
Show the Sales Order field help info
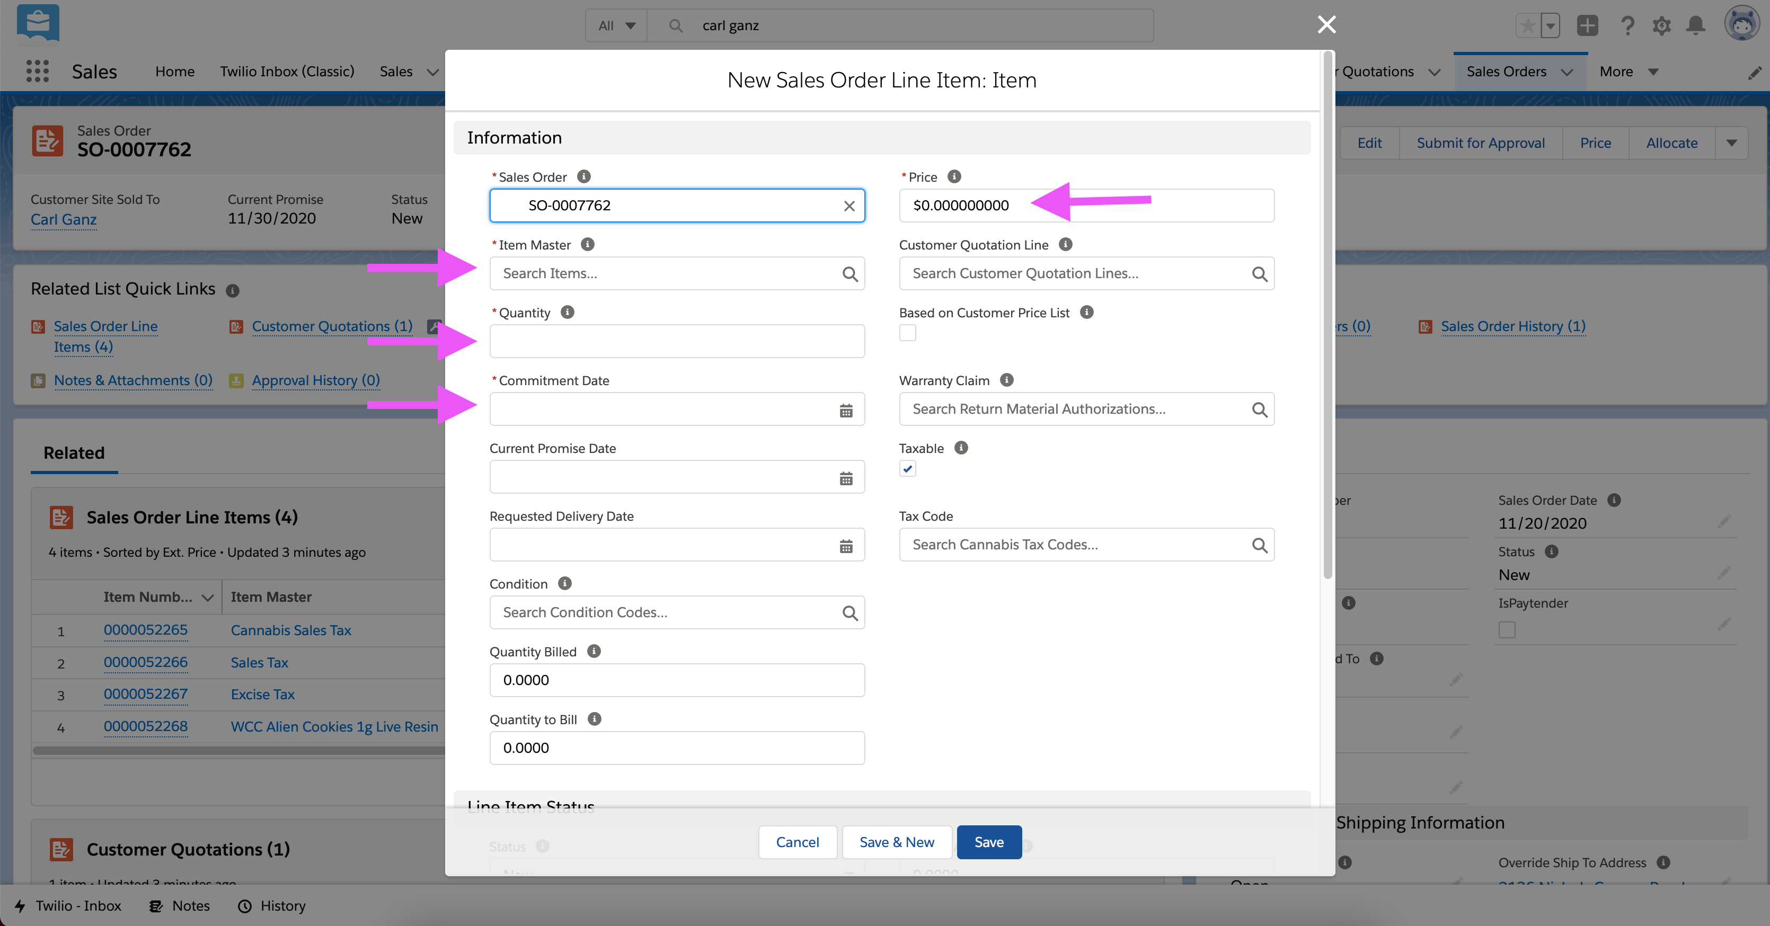(x=584, y=176)
